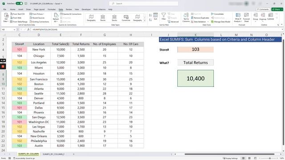Click the Data Validation button

[198, 22]
